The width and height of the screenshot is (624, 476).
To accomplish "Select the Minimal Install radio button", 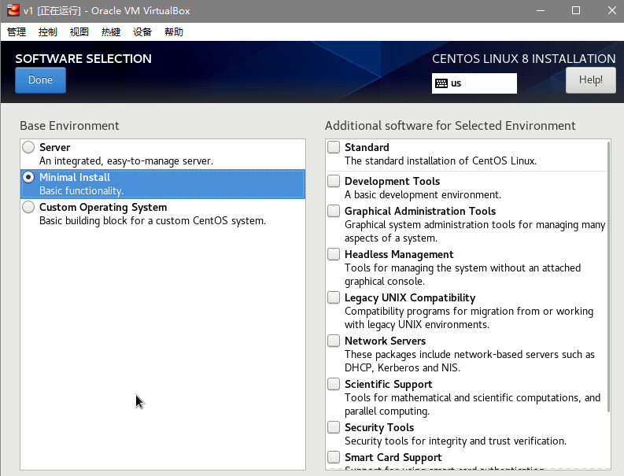I will click(28, 177).
